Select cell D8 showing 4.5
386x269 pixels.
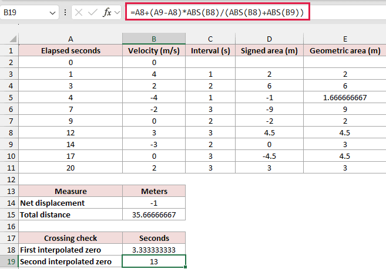coord(269,132)
